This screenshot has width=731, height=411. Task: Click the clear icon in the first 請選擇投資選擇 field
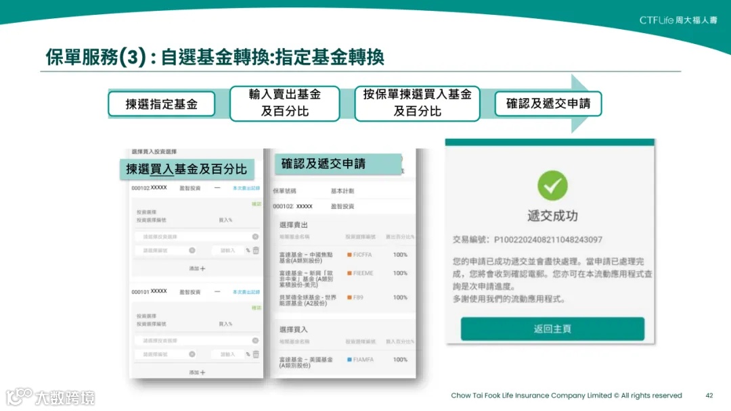pyautogui.click(x=257, y=235)
